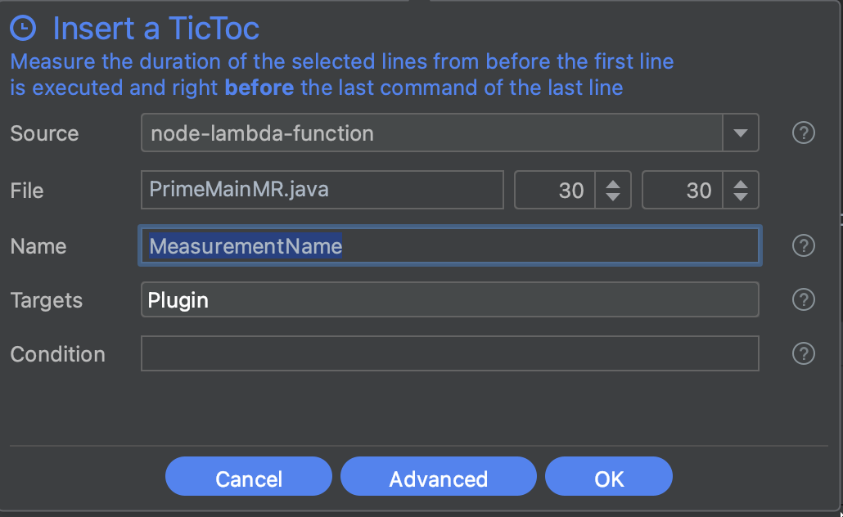The width and height of the screenshot is (843, 517).
Task: Focus the MeasurementName name field
Action: coord(450,245)
